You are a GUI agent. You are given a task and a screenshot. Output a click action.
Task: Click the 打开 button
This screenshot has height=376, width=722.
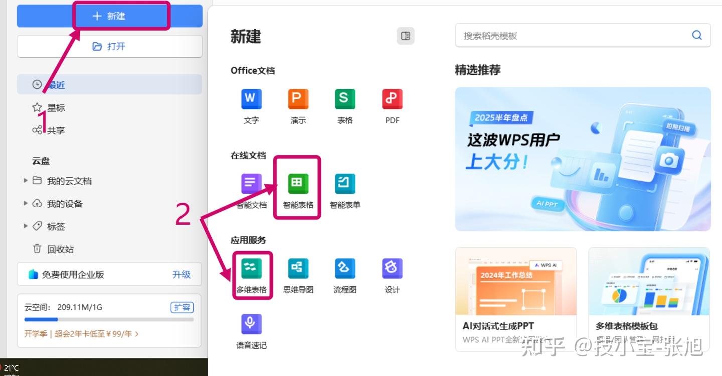click(x=109, y=46)
